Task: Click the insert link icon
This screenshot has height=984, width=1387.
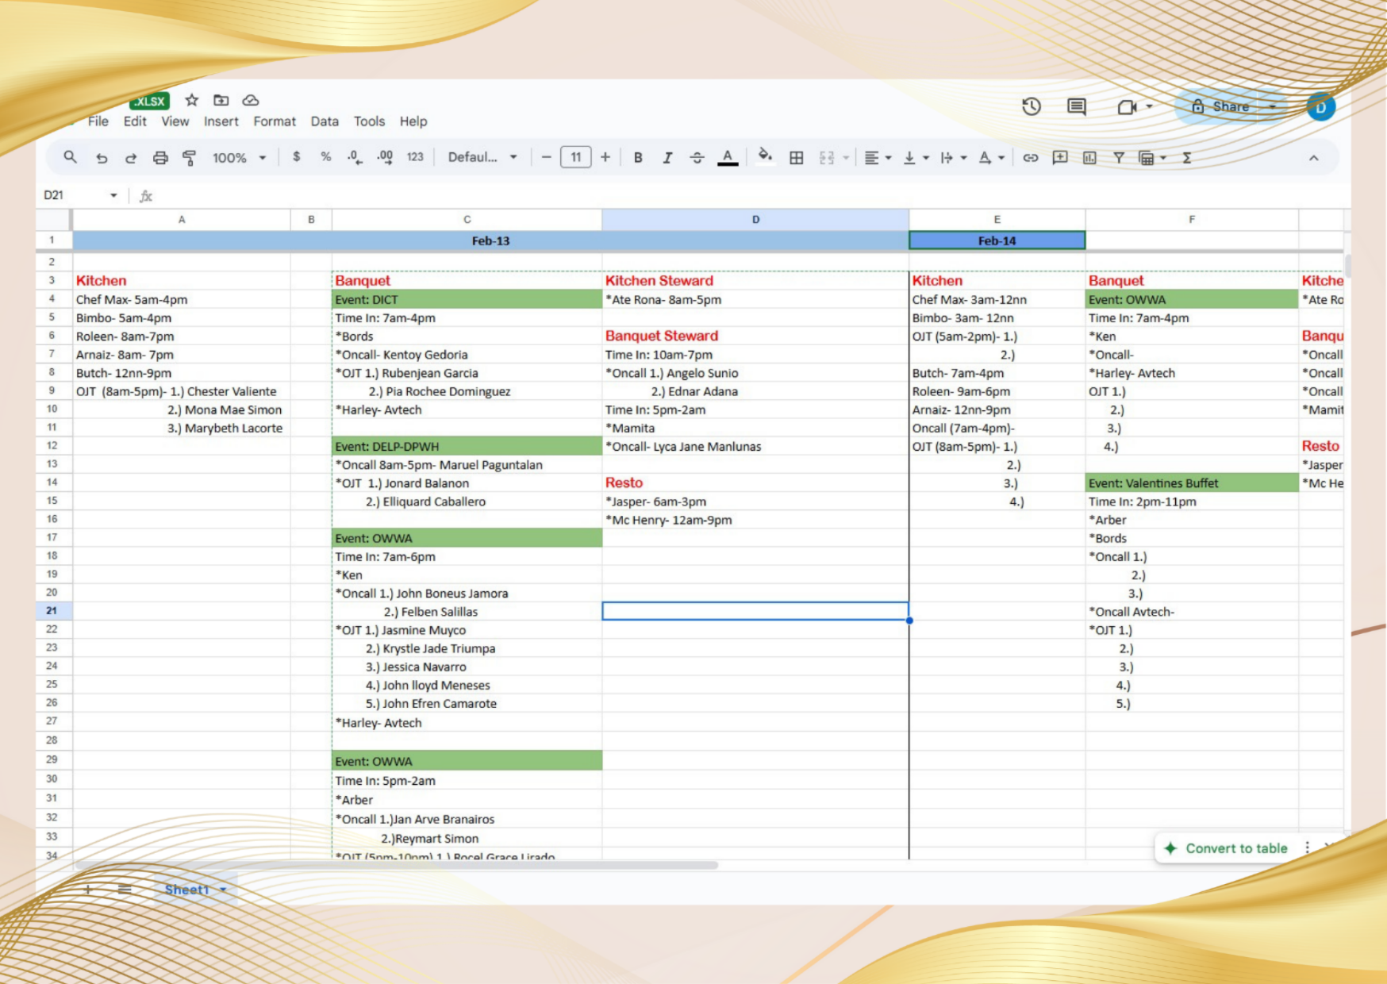Action: (x=1030, y=158)
